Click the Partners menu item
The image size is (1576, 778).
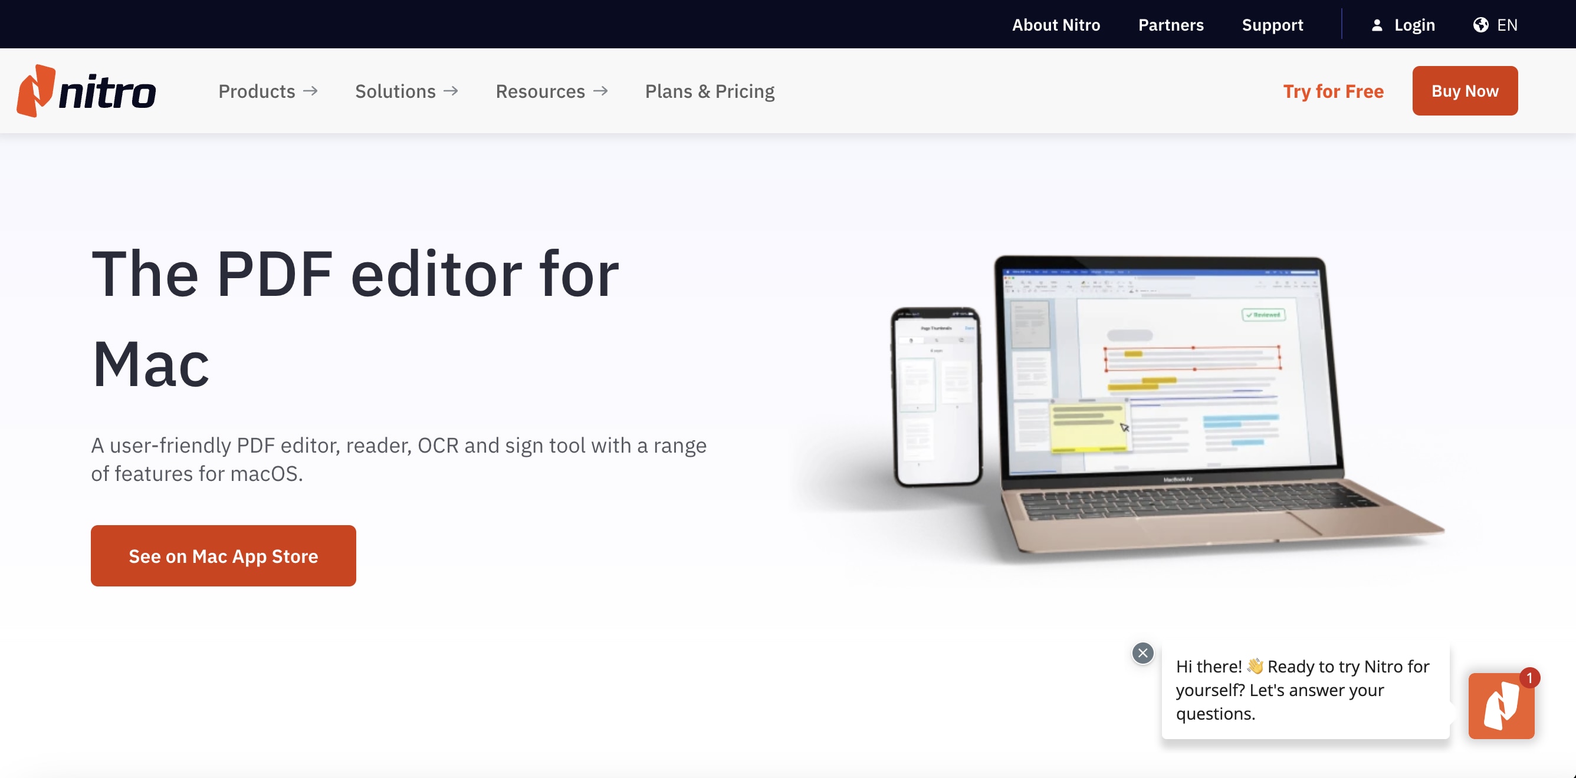point(1170,23)
